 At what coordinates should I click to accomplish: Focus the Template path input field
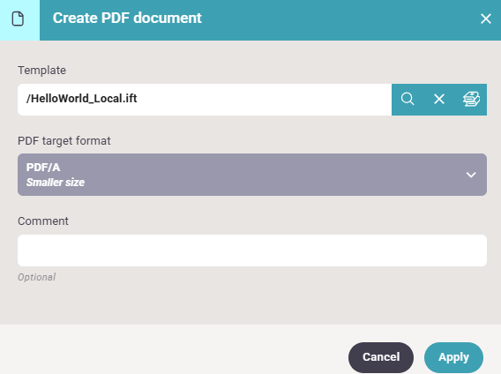[x=205, y=100]
